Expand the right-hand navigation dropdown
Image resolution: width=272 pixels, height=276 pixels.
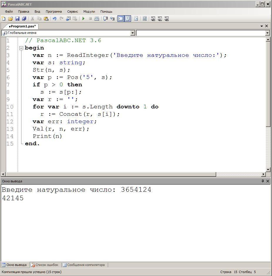click(x=267, y=33)
